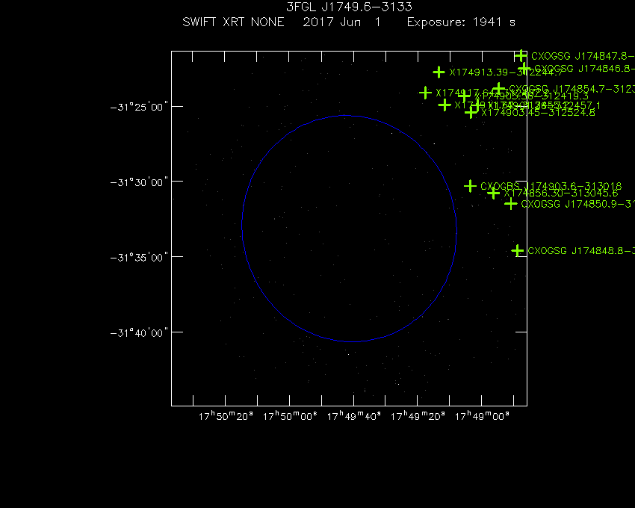Image resolution: width=635 pixels, height=508 pixels.
Task: Click the -31°35'00" declination axis label
Action: point(139,258)
